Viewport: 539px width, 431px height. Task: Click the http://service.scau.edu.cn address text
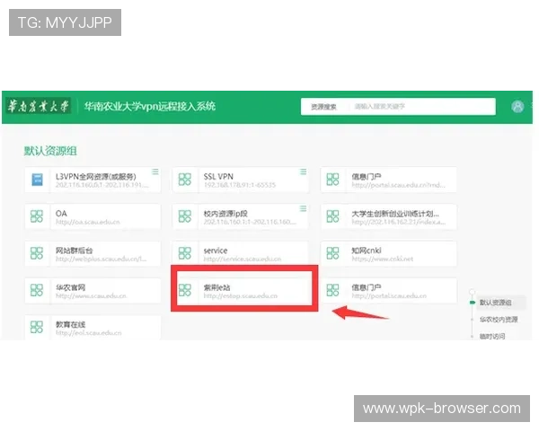243,259
